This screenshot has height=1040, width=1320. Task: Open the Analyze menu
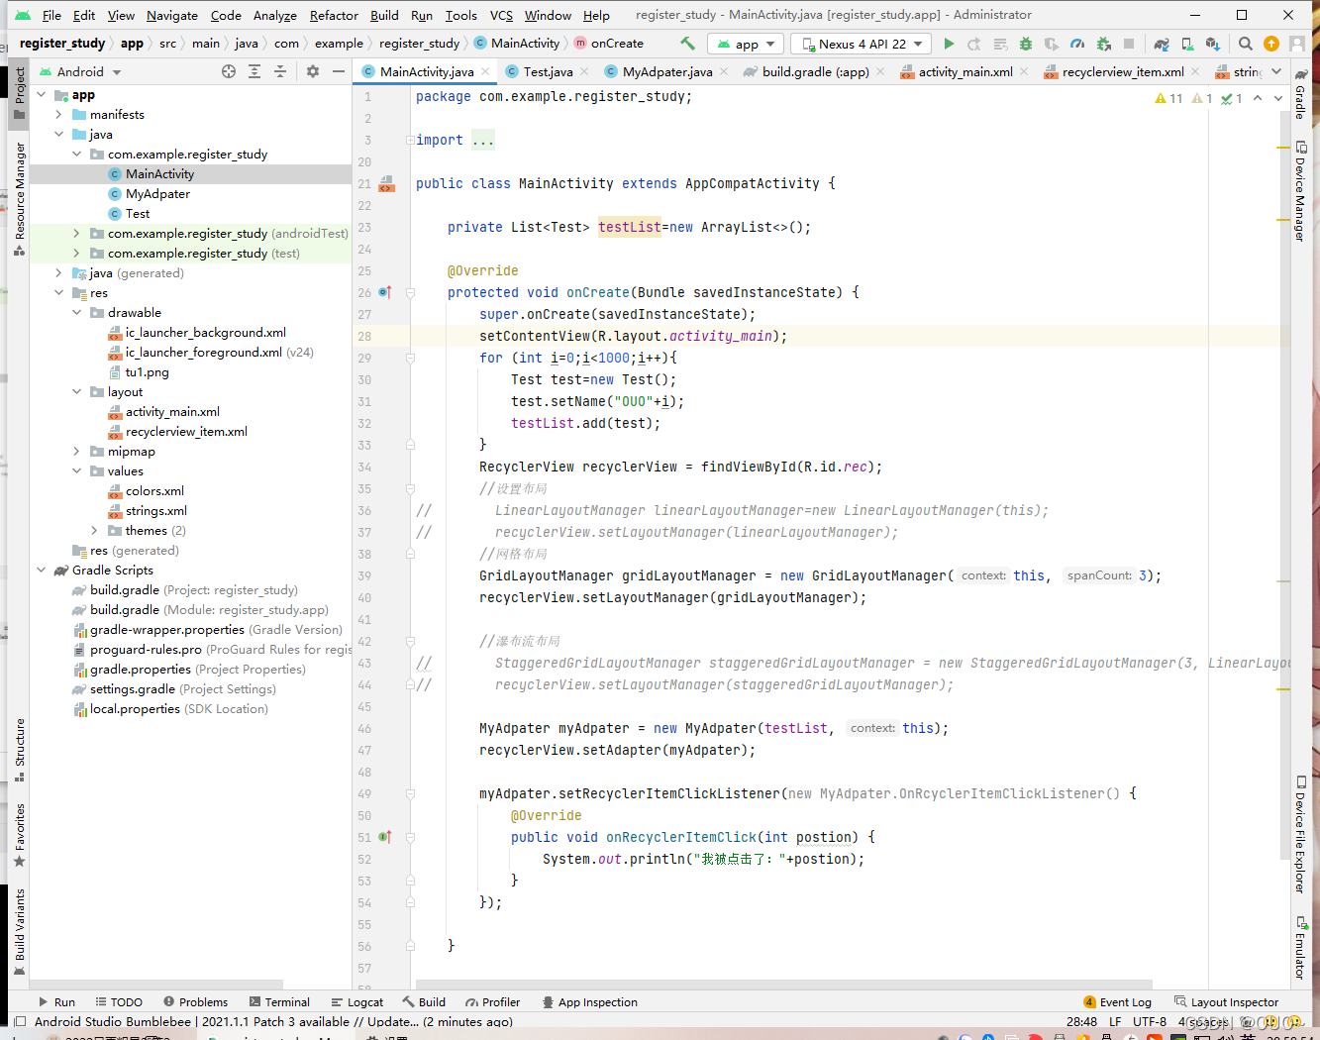(274, 15)
